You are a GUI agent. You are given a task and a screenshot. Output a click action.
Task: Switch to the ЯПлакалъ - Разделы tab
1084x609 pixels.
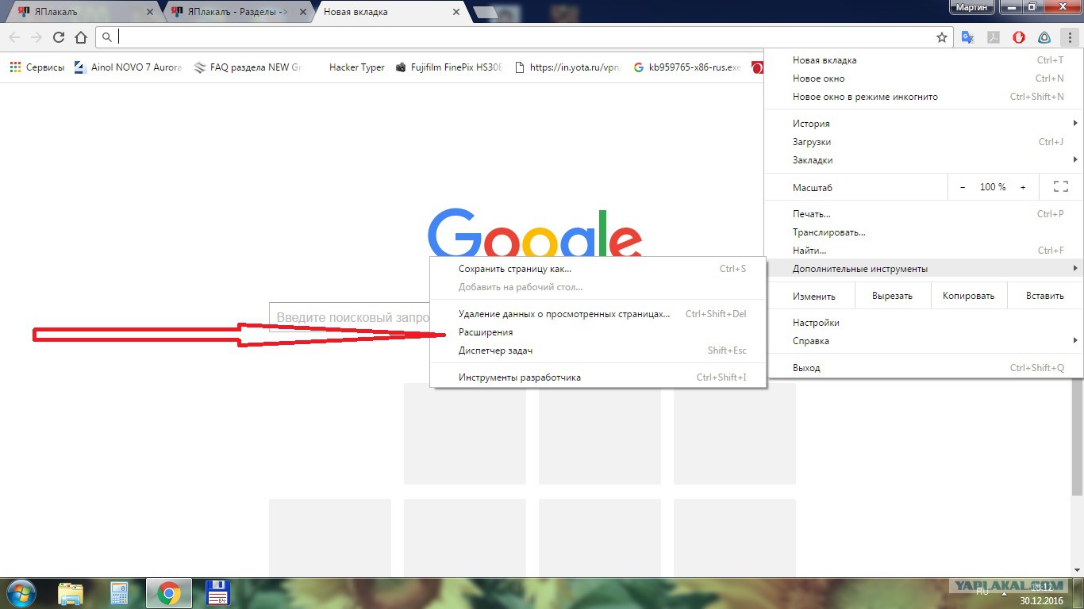236,12
